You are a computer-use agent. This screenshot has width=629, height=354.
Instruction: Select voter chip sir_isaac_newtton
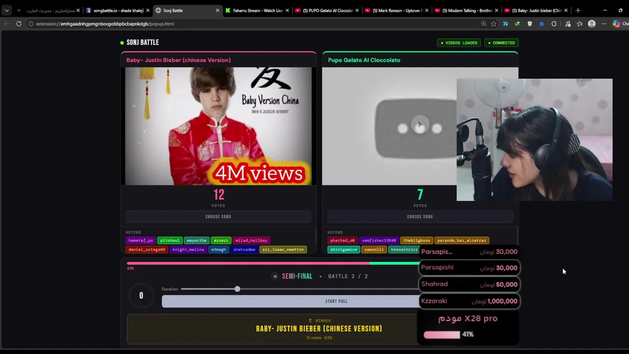[283, 250]
